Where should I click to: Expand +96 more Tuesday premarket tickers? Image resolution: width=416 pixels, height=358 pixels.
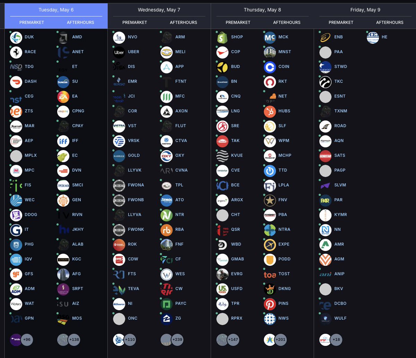pos(27,340)
